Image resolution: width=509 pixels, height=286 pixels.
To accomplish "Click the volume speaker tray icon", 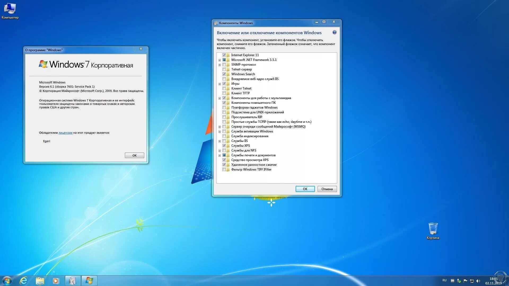I will (x=478, y=281).
